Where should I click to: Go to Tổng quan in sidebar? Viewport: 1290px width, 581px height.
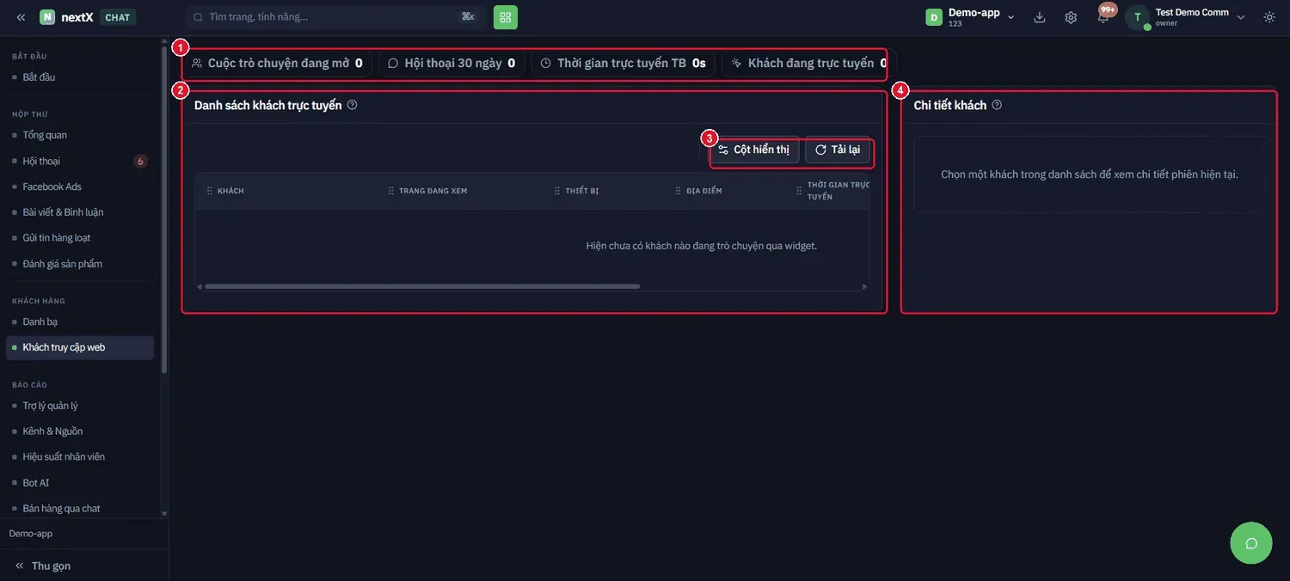pyautogui.click(x=80, y=135)
